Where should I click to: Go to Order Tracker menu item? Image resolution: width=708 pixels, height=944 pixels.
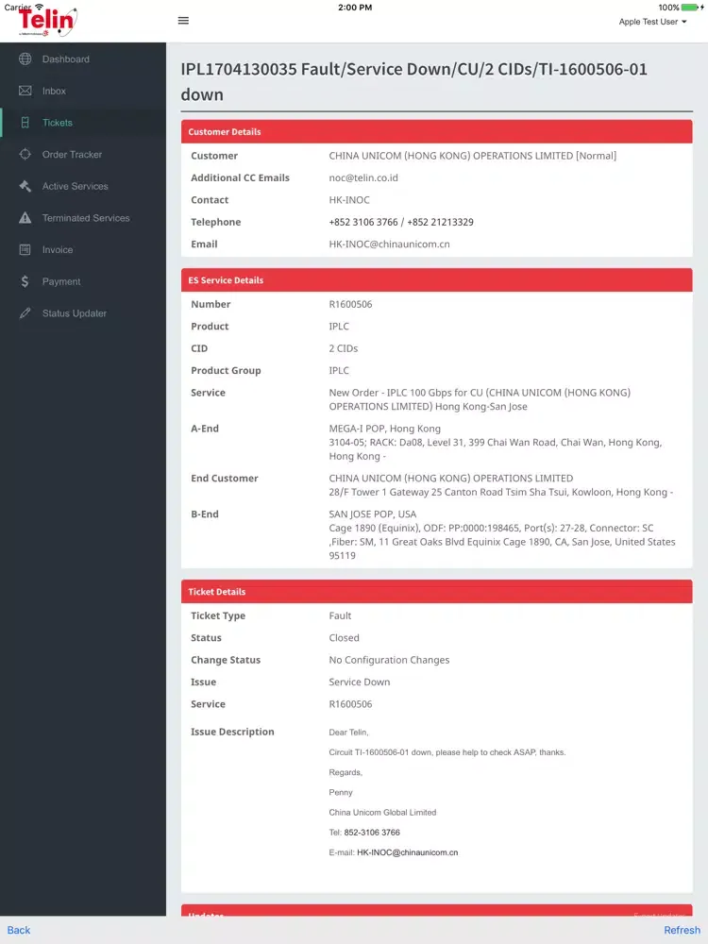(83, 154)
